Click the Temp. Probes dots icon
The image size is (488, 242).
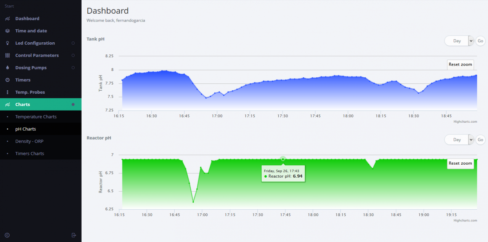coord(8,92)
